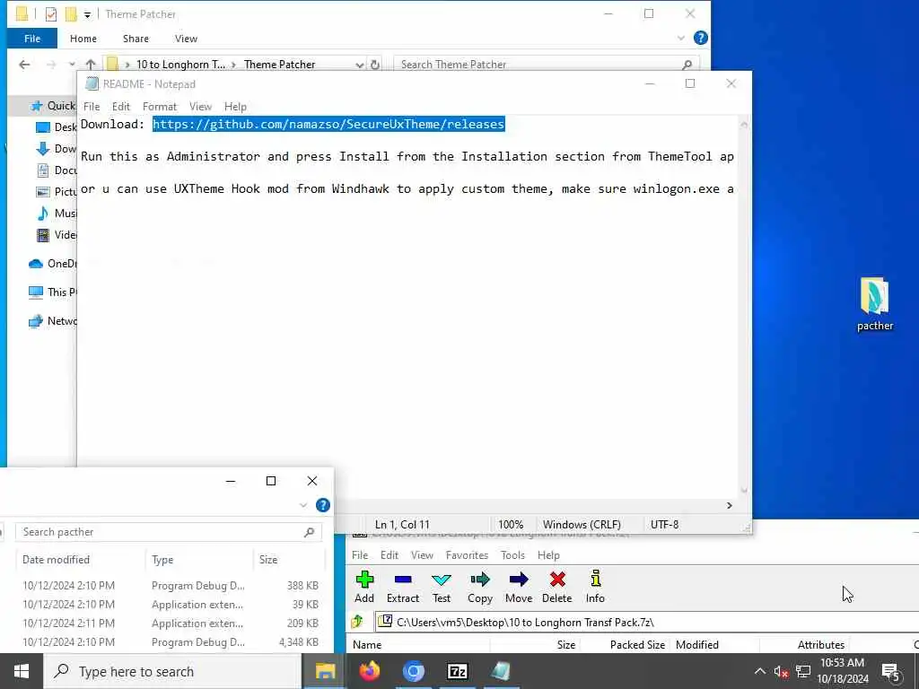The width and height of the screenshot is (919, 689).
Task: Click the 7-Zip Add toolbar icon
Action: 364,587
